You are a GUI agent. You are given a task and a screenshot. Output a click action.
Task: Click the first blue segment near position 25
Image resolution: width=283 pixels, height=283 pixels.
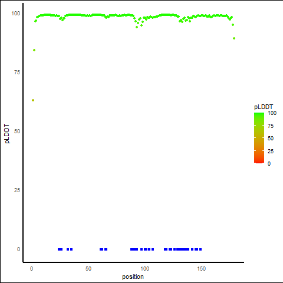pyautogui.click(x=60, y=249)
